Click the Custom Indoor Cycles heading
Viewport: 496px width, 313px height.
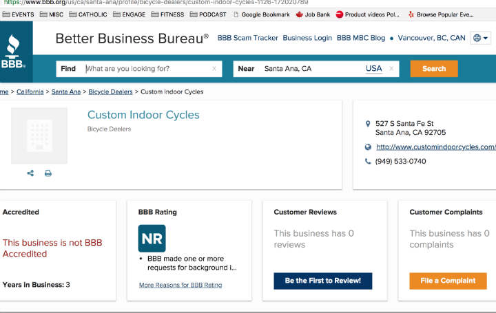click(x=143, y=115)
